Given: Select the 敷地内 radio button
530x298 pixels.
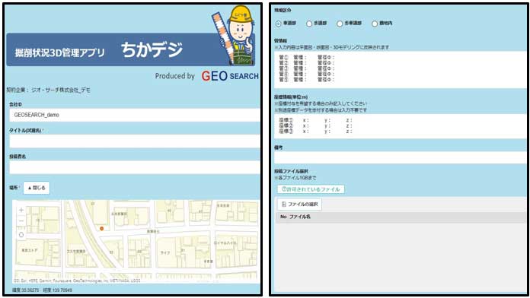Looking at the screenshot, I should pyautogui.click(x=375, y=24).
